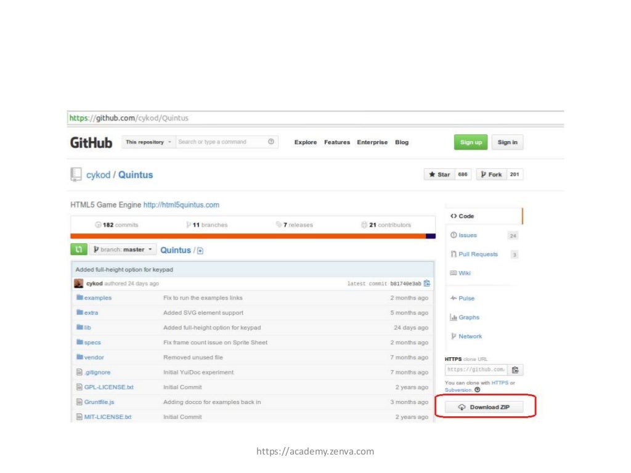This screenshot has height=473, width=631.
Task: Click the 686 stargazers count
Action: pos(463,174)
